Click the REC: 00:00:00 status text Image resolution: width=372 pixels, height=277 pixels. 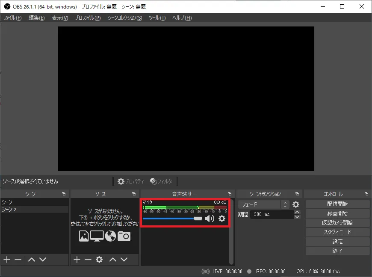point(271,271)
